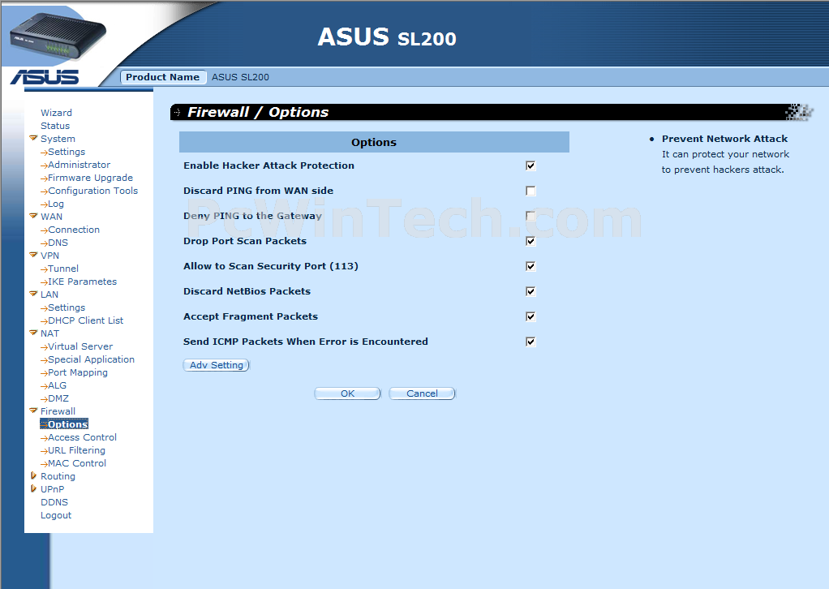Collapse the Firewall menu arrow

click(33, 411)
